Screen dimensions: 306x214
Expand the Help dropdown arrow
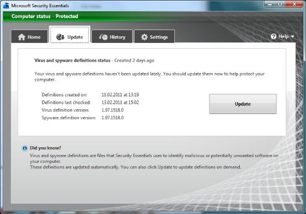point(293,37)
